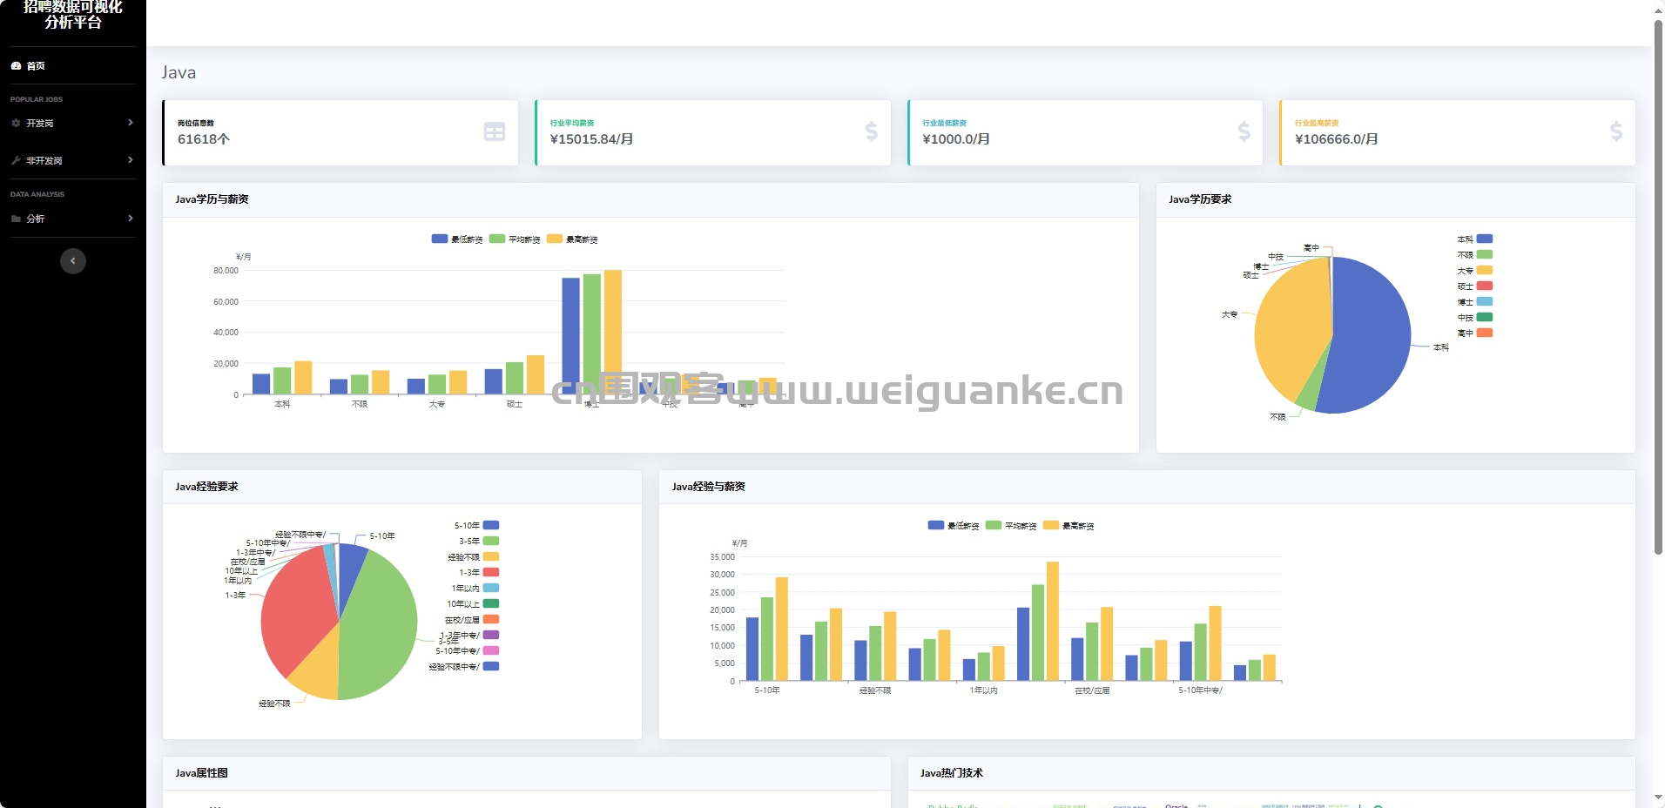Toggle 平均薪资 legend in Java学历与薪资 chart
Image resolution: width=1665 pixels, height=808 pixels.
click(515, 239)
